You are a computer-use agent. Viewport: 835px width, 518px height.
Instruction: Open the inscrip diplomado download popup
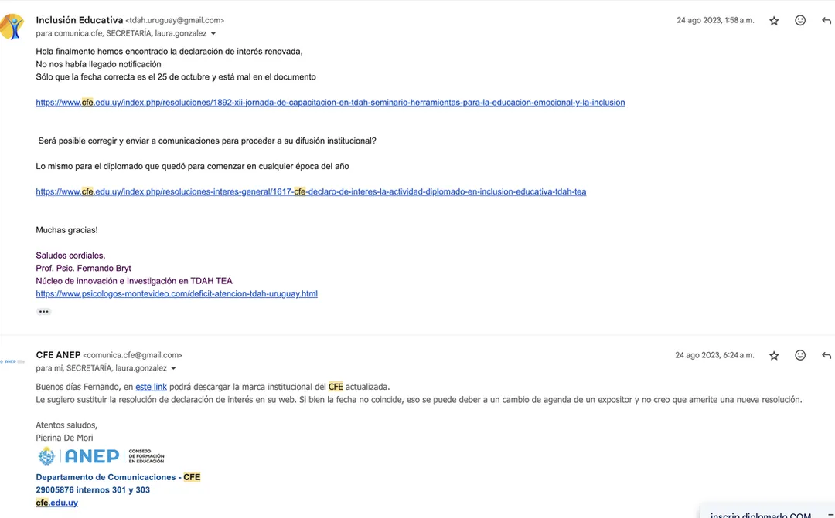[767, 513]
